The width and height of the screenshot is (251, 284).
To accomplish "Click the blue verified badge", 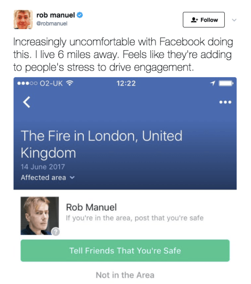I will point(80,15).
